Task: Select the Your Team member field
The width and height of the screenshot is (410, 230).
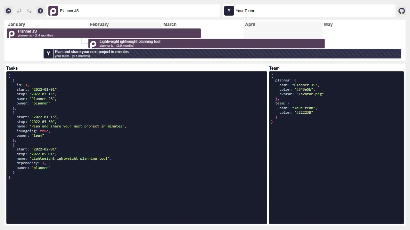Action: (x=309, y=11)
